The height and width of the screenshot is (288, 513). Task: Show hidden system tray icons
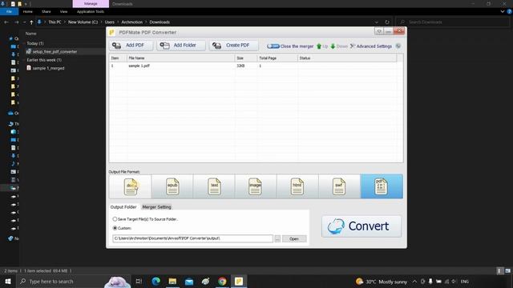pyautogui.click(x=414, y=282)
